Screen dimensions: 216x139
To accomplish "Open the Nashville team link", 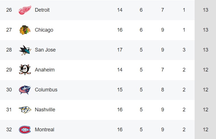I will tap(45, 110).
